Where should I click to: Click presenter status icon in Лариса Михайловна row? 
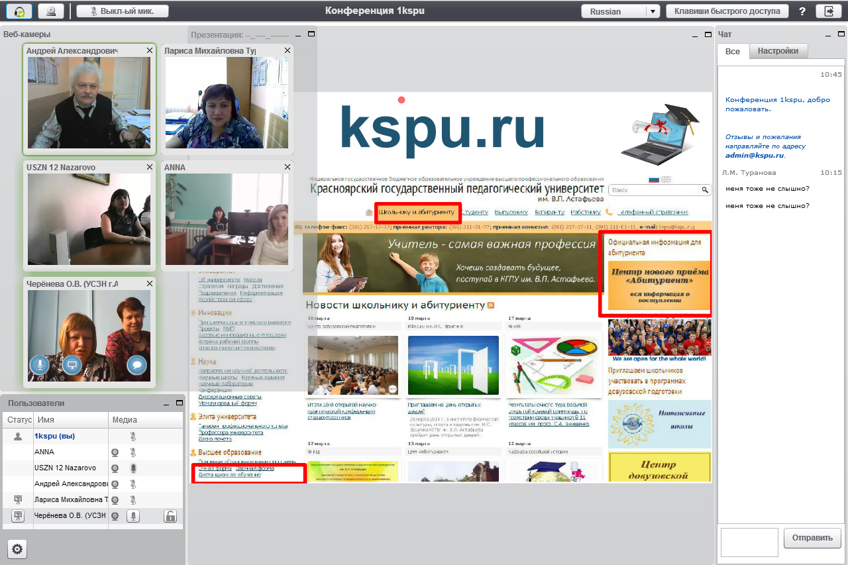(x=18, y=500)
